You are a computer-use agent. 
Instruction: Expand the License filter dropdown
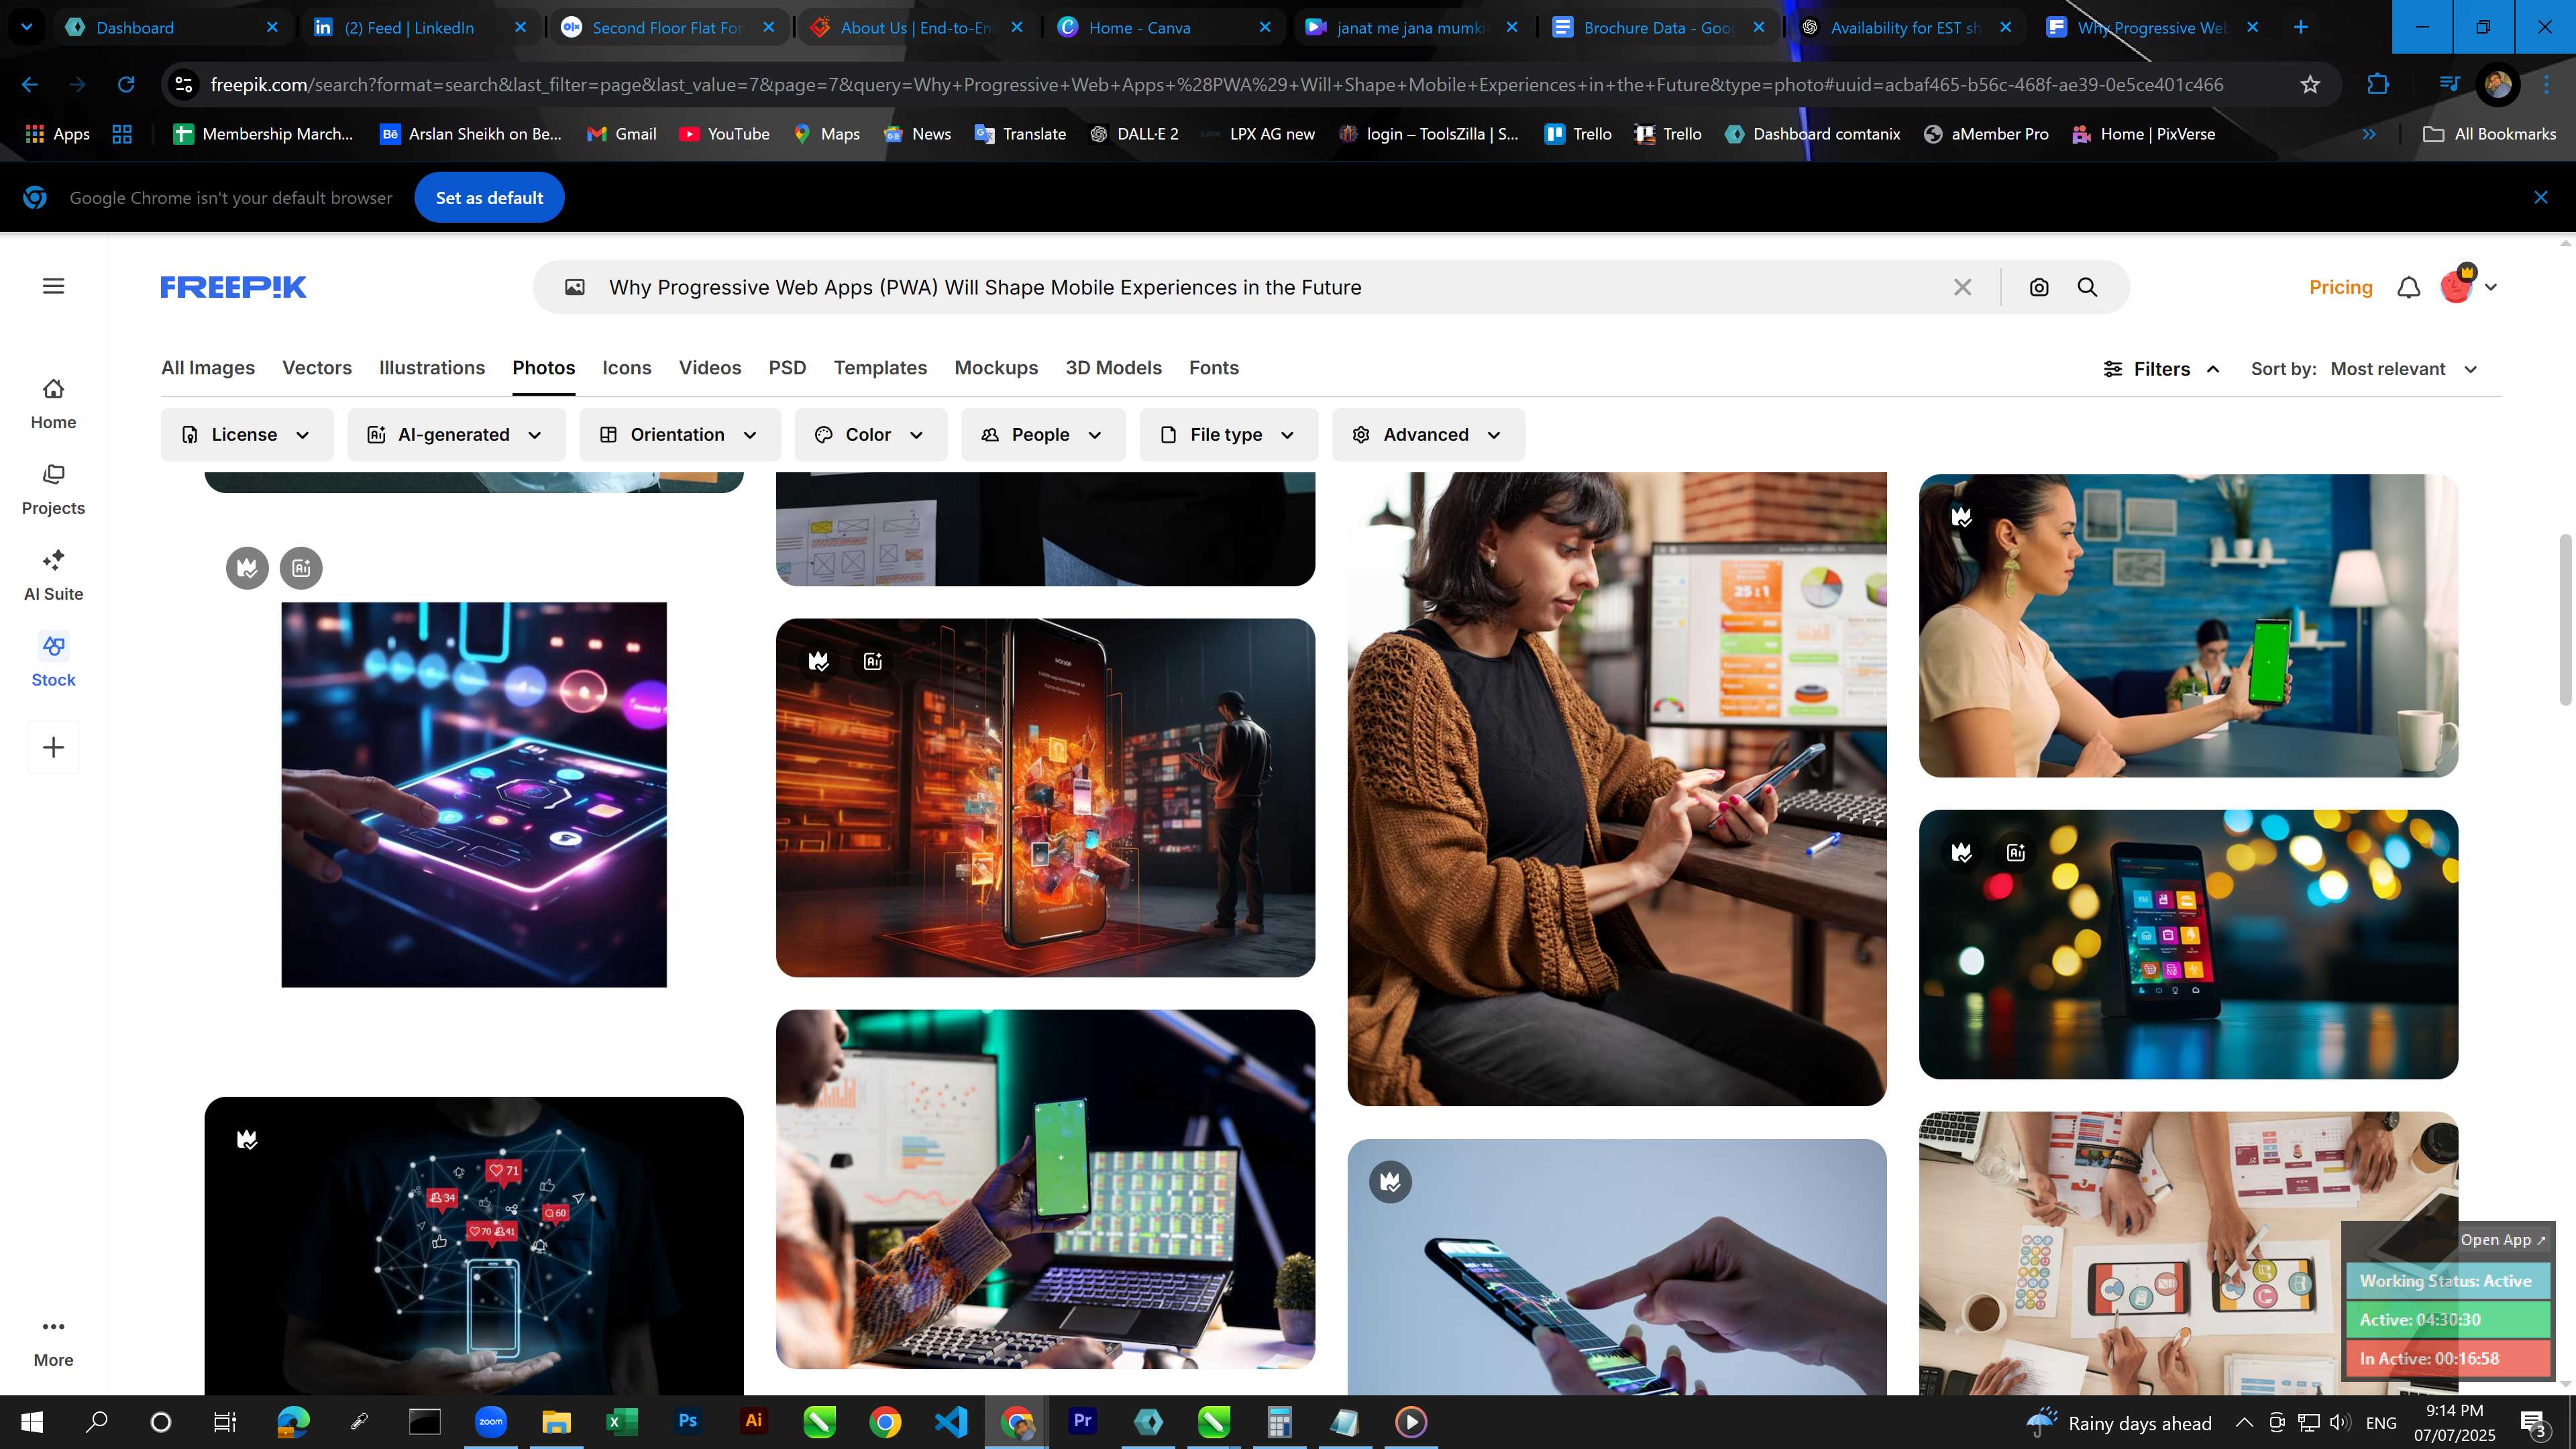click(x=246, y=434)
